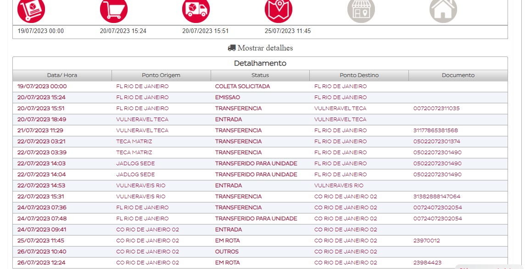The width and height of the screenshot is (525, 269).
Task: Click the 20/07/2023 18:49 date cell
Action: pos(42,120)
